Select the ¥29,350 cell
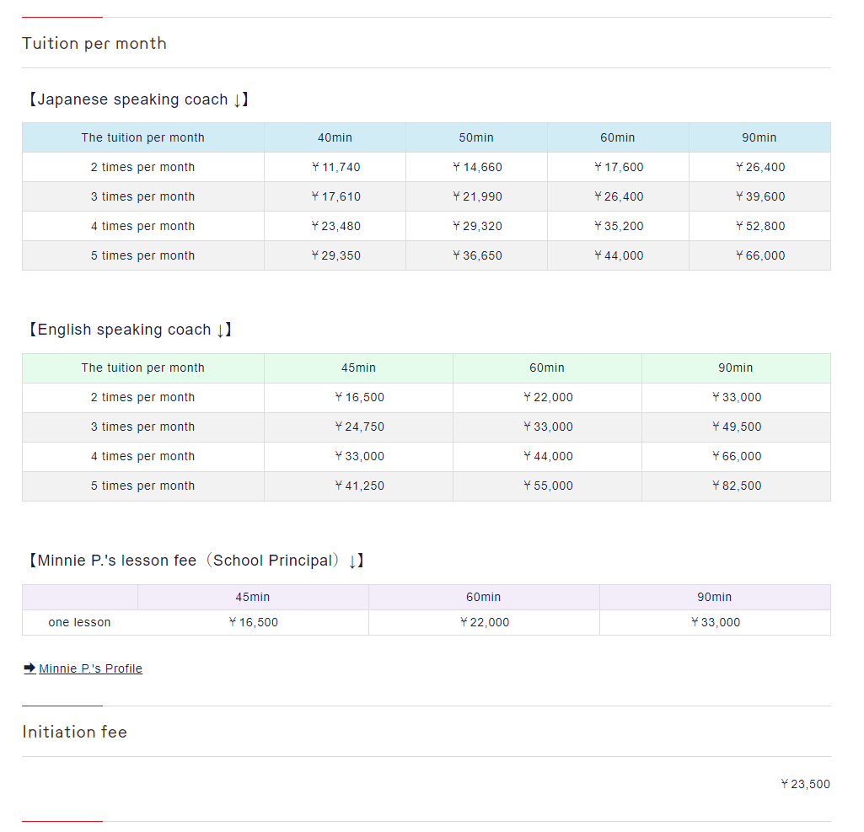The height and width of the screenshot is (832, 864). point(335,255)
